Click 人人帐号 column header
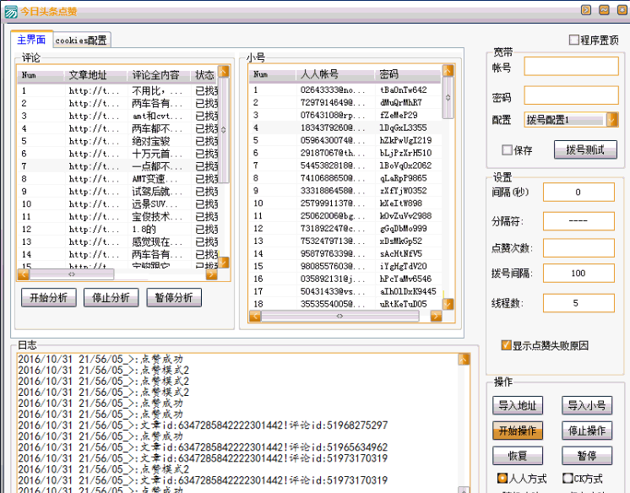This screenshot has width=630, height=493. point(336,74)
